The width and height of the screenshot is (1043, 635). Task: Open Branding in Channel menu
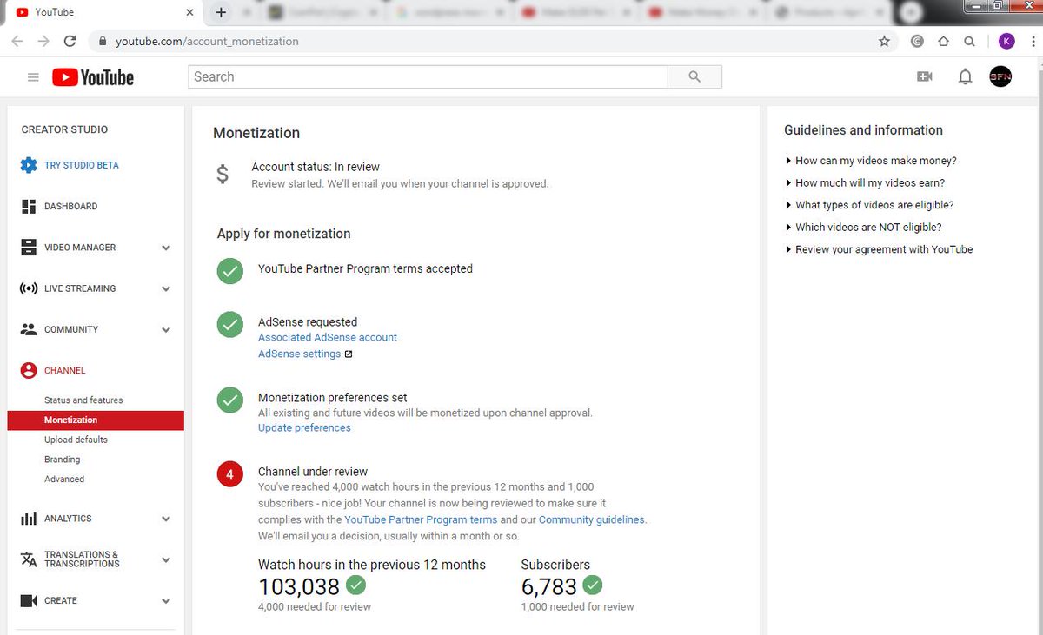click(x=62, y=460)
